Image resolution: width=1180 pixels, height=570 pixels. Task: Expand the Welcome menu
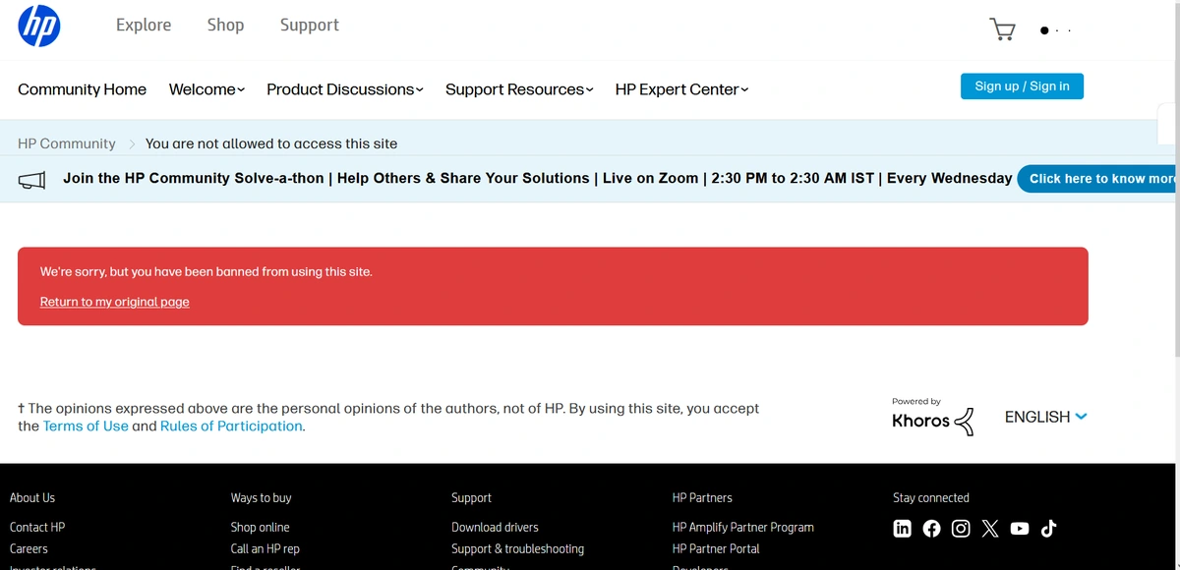coord(206,89)
